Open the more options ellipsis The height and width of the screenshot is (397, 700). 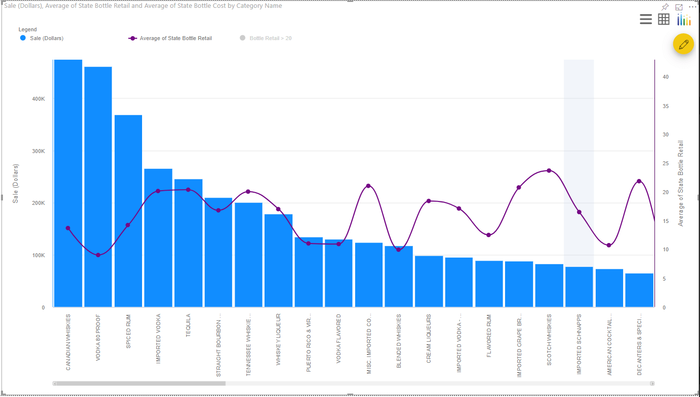click(694, 6)
